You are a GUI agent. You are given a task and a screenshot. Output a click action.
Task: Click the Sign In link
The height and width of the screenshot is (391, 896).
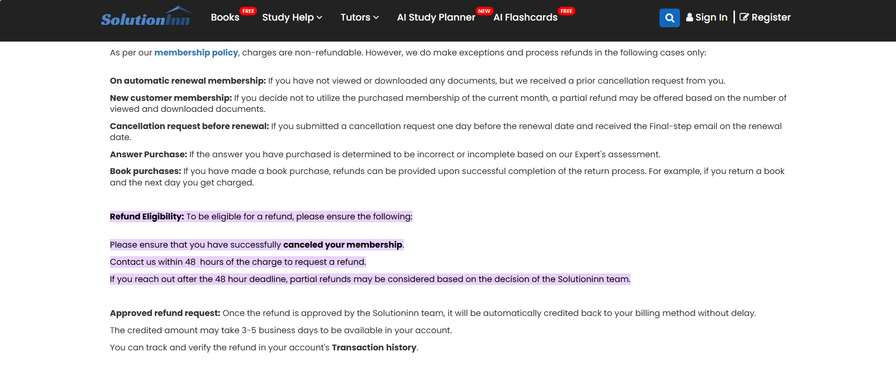point(711,18)
